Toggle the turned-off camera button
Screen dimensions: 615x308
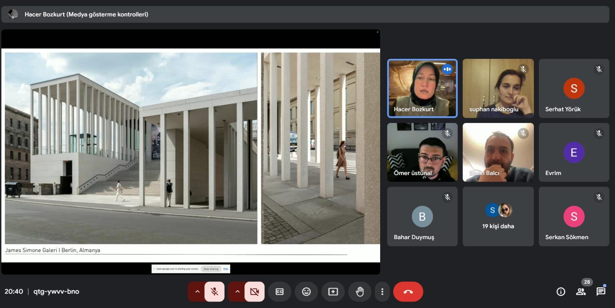[x=254, y=291]
